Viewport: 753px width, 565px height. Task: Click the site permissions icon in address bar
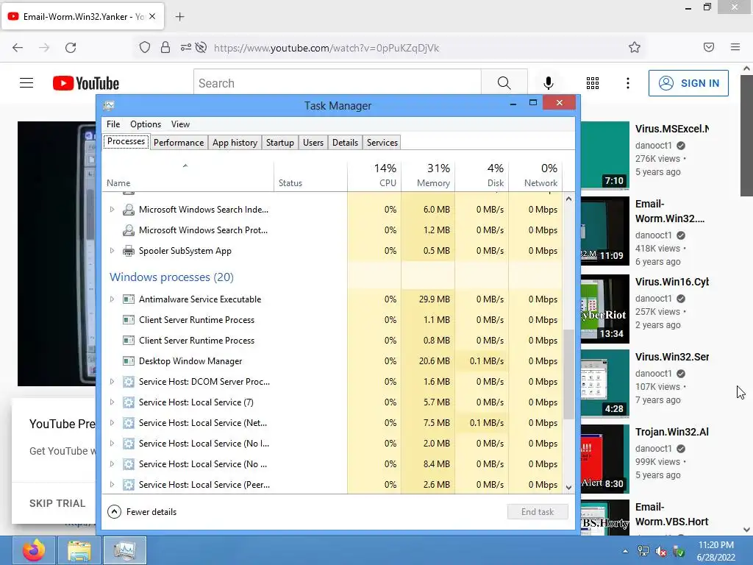(x=186, y=48)
